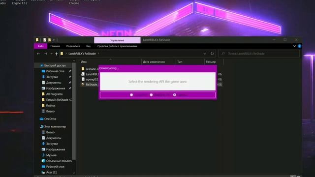
Task: Go back in File Explorer
Action: pos(38,54)
